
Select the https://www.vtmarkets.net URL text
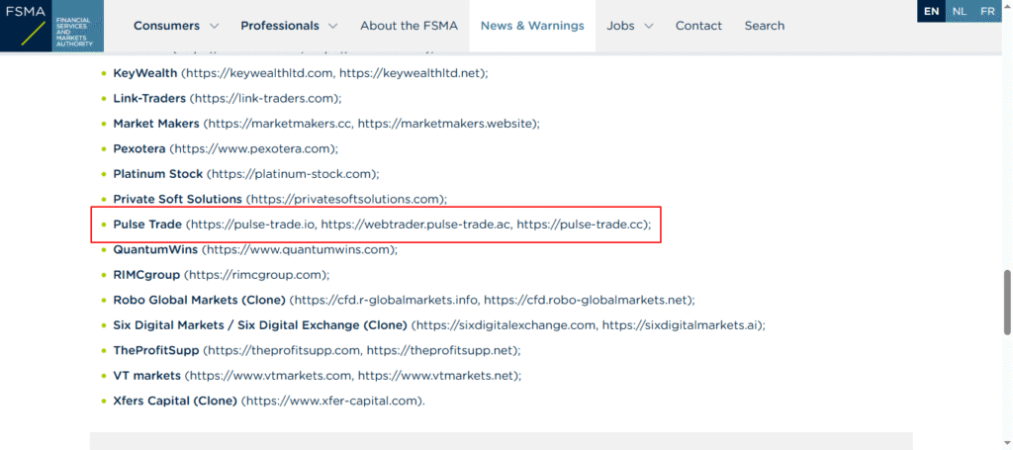coord(436,375)
